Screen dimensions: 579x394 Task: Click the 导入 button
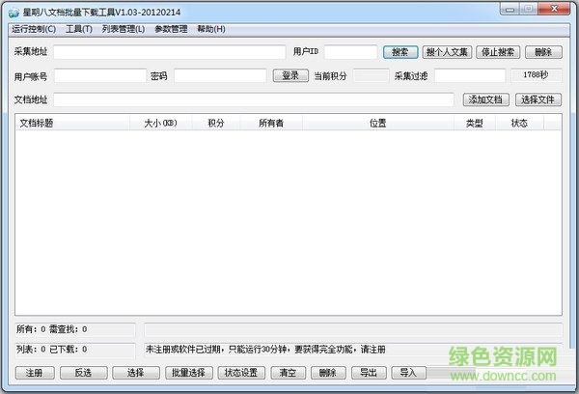tap(409, 373)
